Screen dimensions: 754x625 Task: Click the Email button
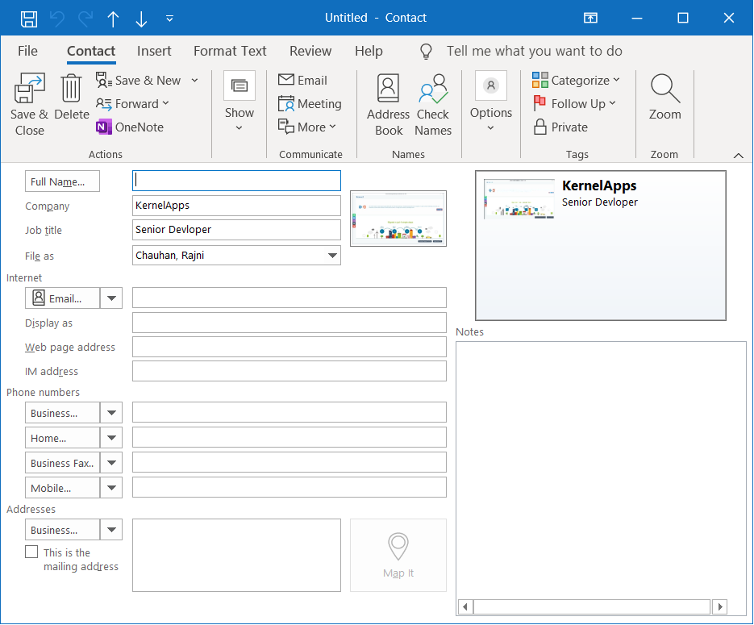click(x=63, y=298)
